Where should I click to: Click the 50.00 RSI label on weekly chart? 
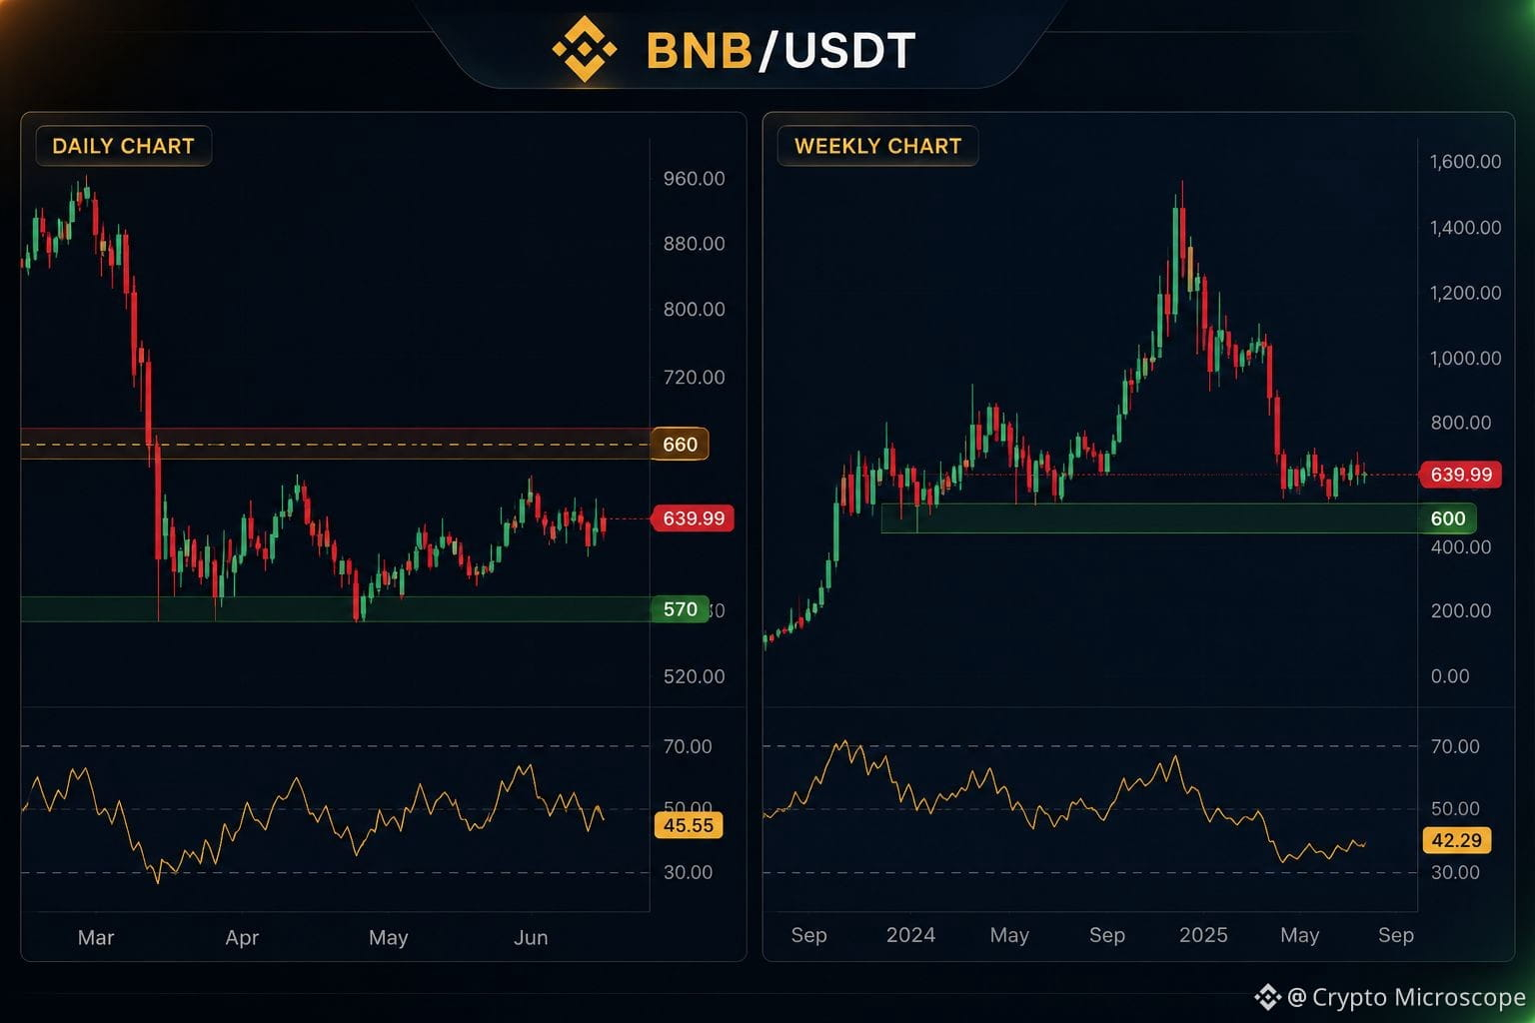tap(1455, 808)
